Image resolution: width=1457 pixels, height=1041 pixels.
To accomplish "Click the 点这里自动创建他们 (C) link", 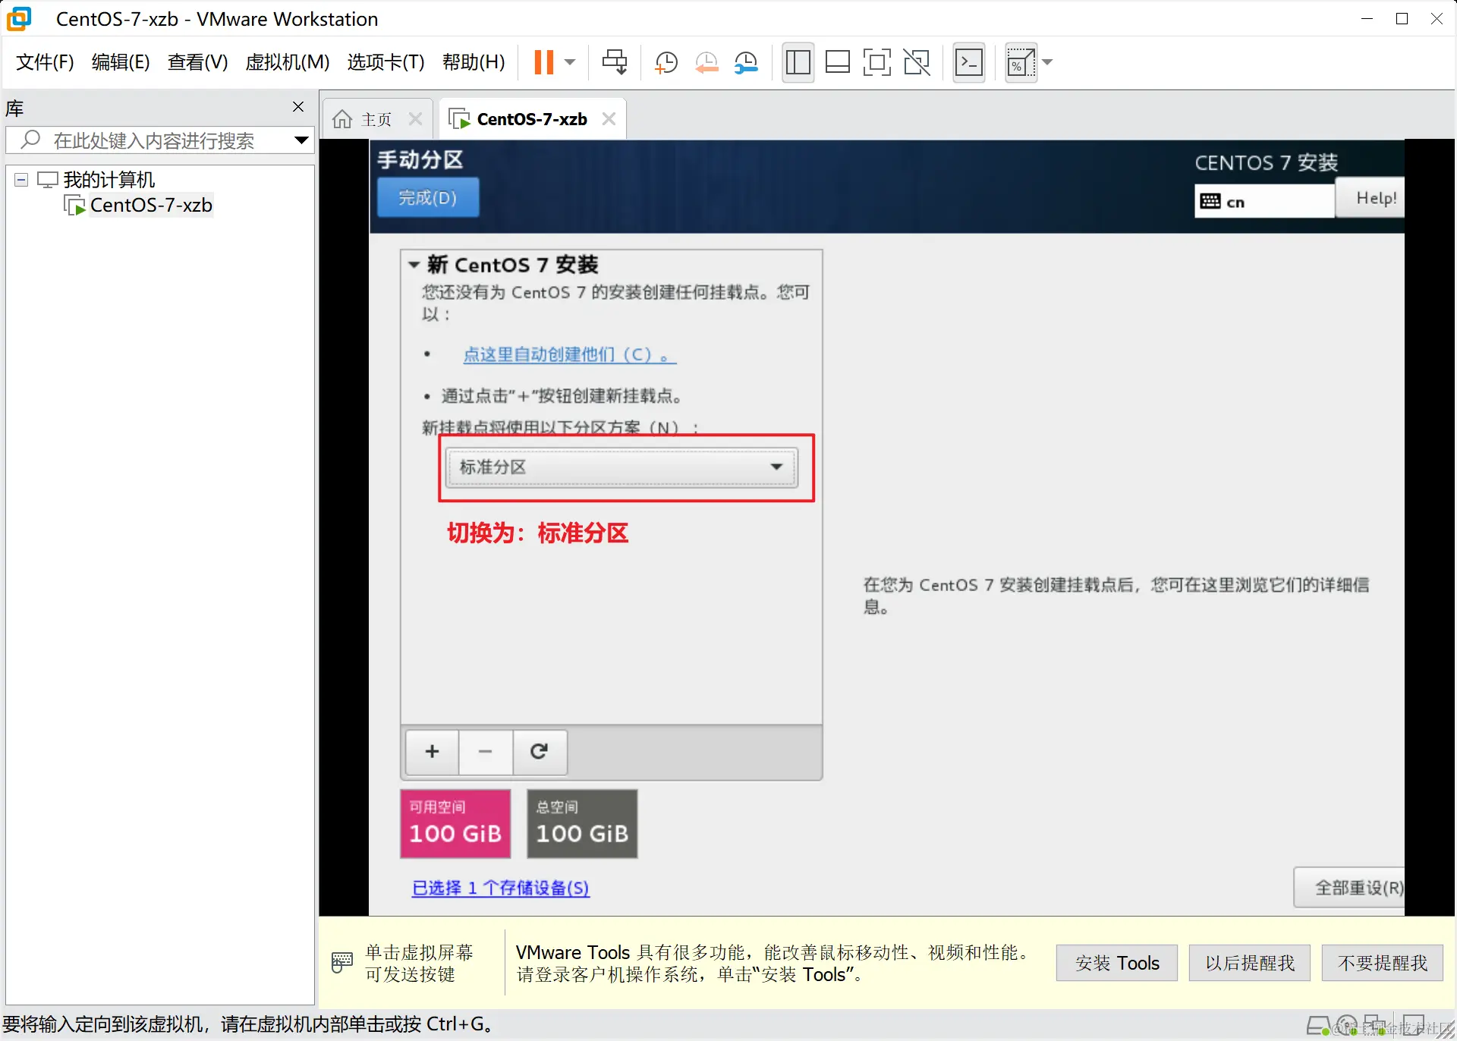I will pyautogui.click(x=569, y=354).
